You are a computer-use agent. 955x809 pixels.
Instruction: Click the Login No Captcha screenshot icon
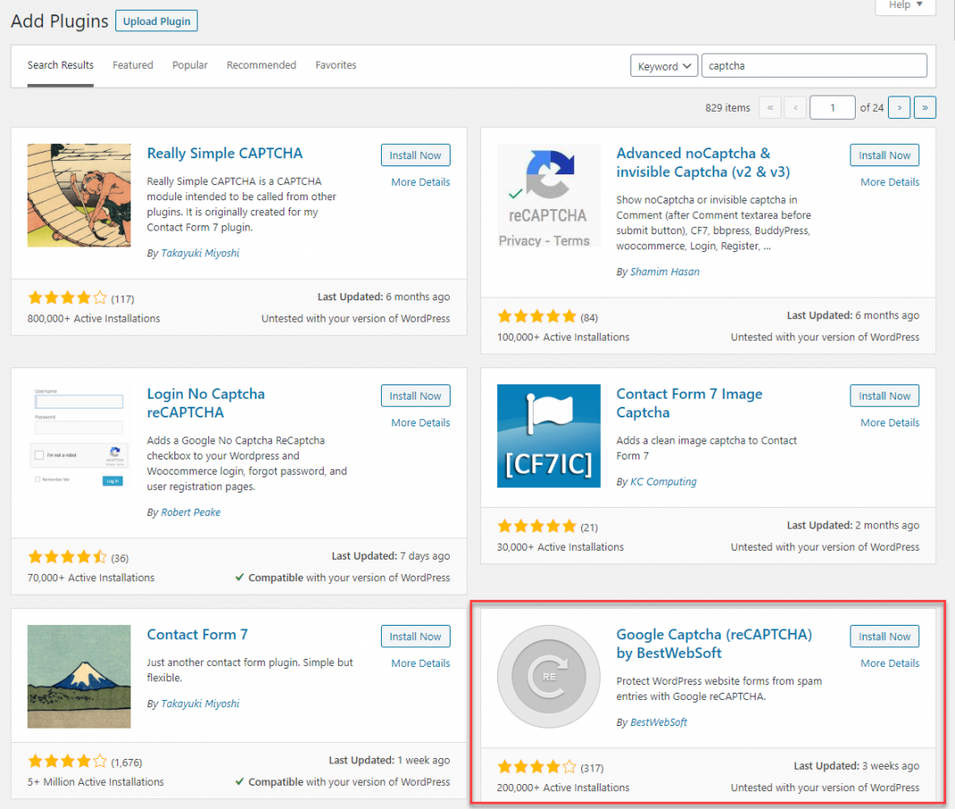[79, 435]
